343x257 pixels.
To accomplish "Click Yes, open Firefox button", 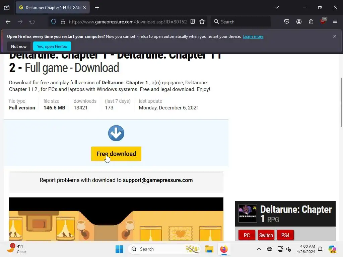I will point(52,46).
